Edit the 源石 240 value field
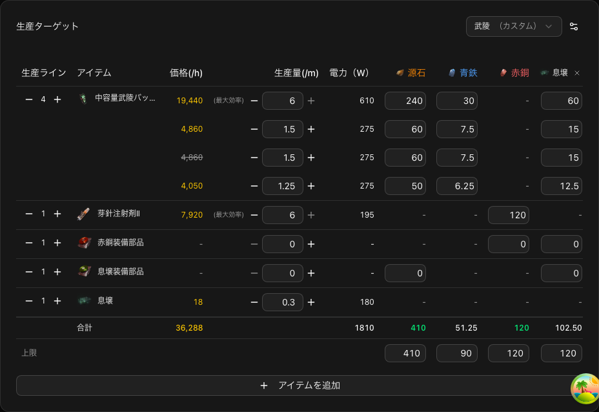The width and height of the screenshot is (599, 412). [x=405, y=101]
